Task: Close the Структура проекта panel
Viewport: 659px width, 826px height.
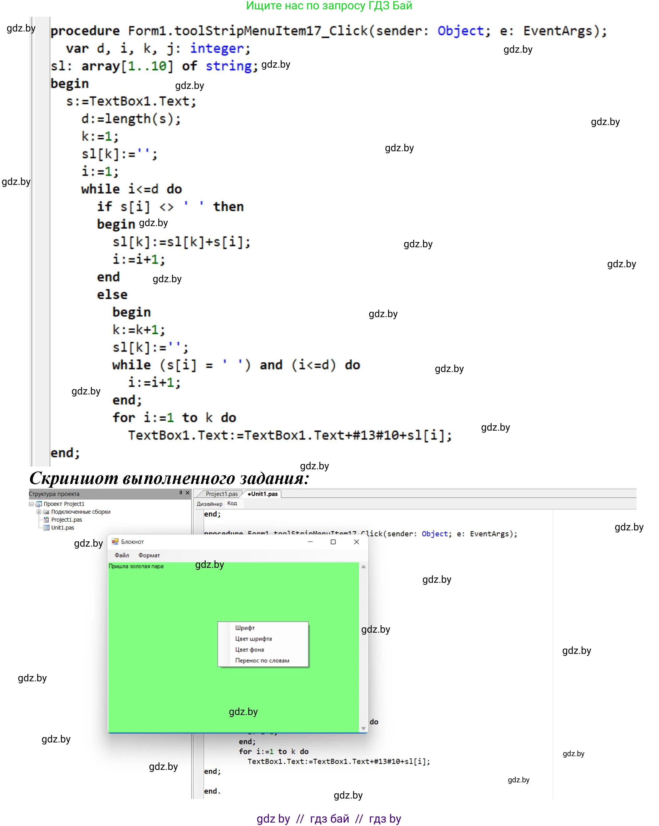Action: [188, 493]
